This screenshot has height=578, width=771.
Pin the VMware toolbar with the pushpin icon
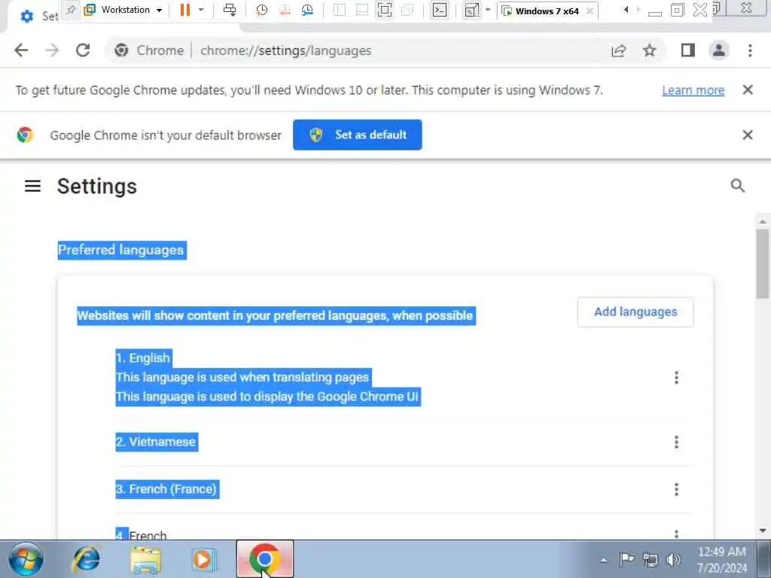tap(71, 10)
